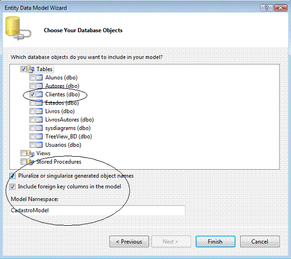Focus the Model Namespace text field
Image resolution: width=291 pixels, height=259 pixels.
98,210
